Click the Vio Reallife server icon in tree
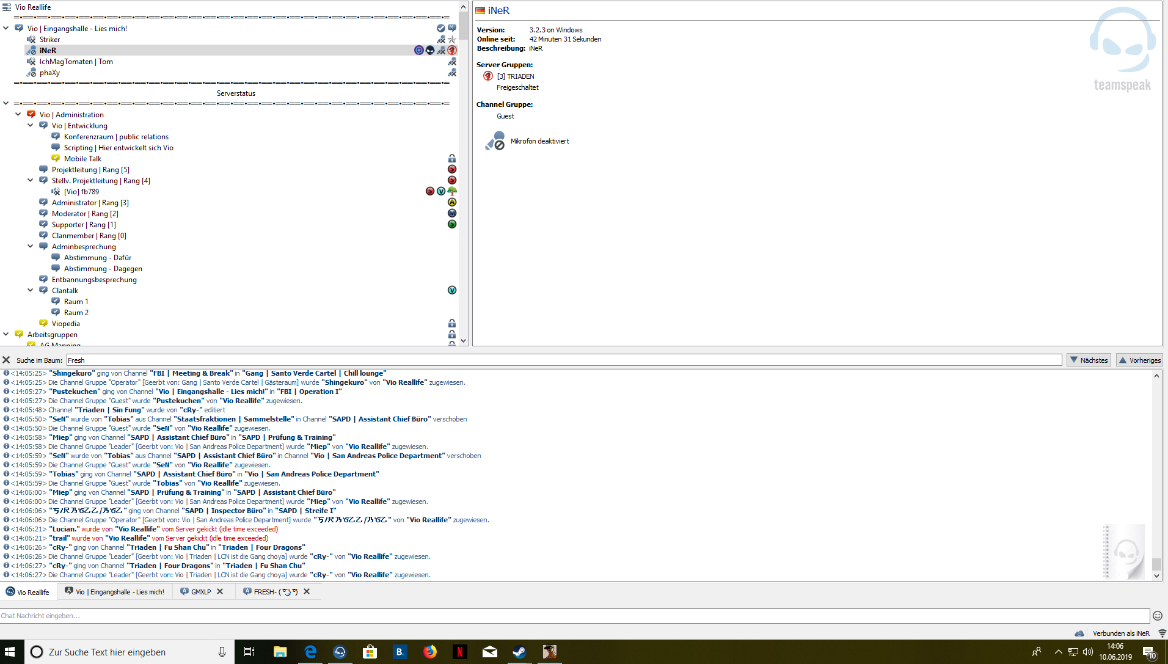The image size is (1168, 664). pyautogui.click(x=7, y=7)
